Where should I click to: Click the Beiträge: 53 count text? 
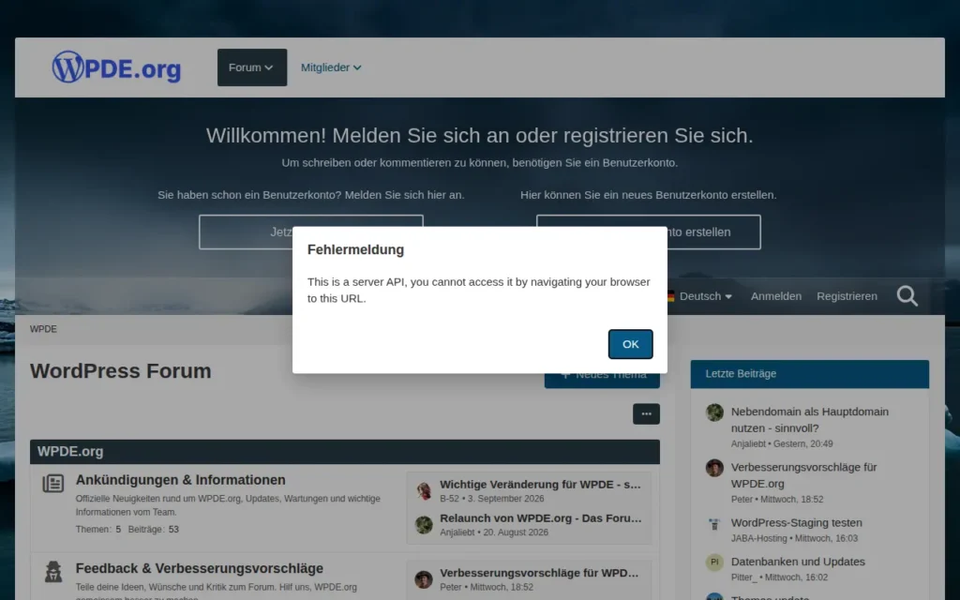tap(153, 529)
